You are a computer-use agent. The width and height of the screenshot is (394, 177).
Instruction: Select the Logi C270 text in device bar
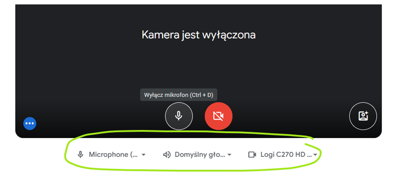[277, 155]
